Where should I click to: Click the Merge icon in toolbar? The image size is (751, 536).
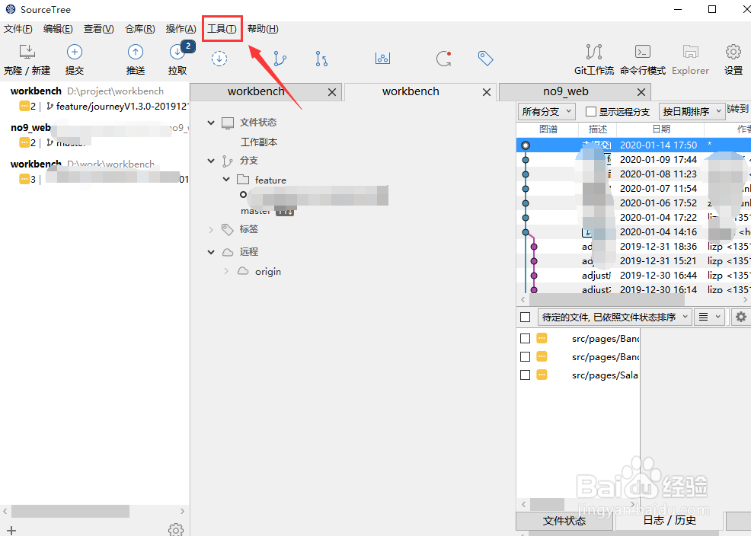(321, 59)
